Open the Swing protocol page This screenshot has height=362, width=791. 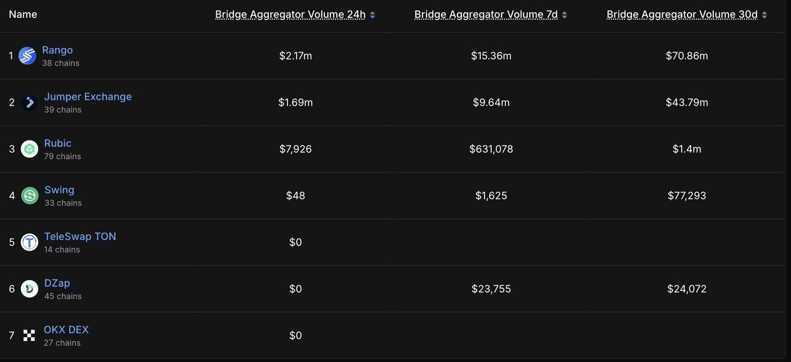tap(59, 190)
